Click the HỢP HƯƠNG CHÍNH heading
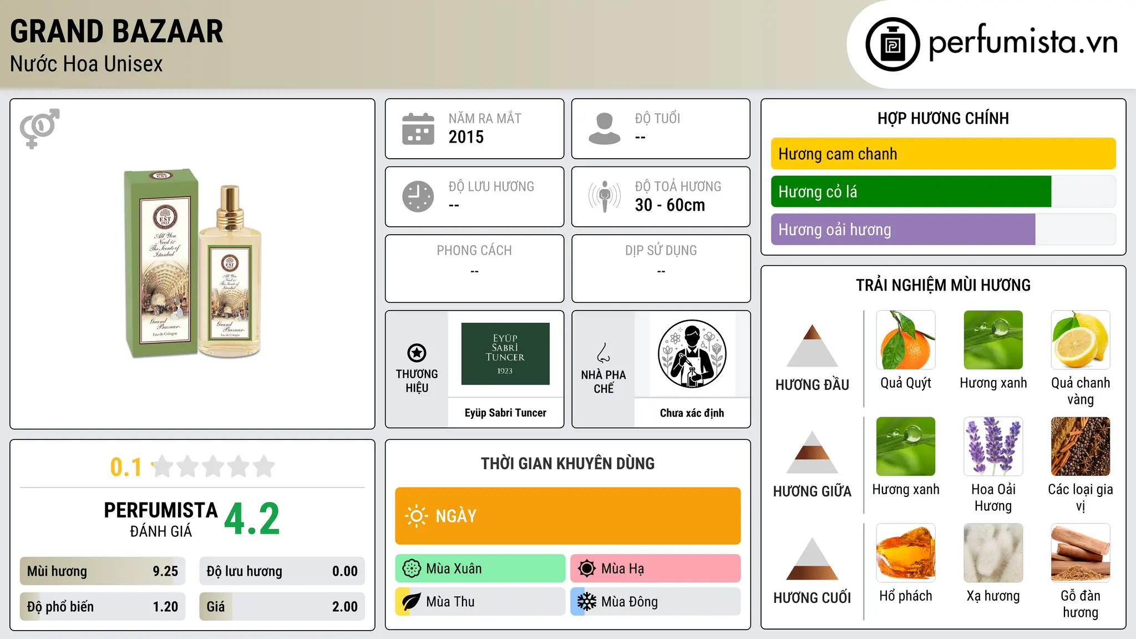 pyautogui.click(x=943, y=118)
